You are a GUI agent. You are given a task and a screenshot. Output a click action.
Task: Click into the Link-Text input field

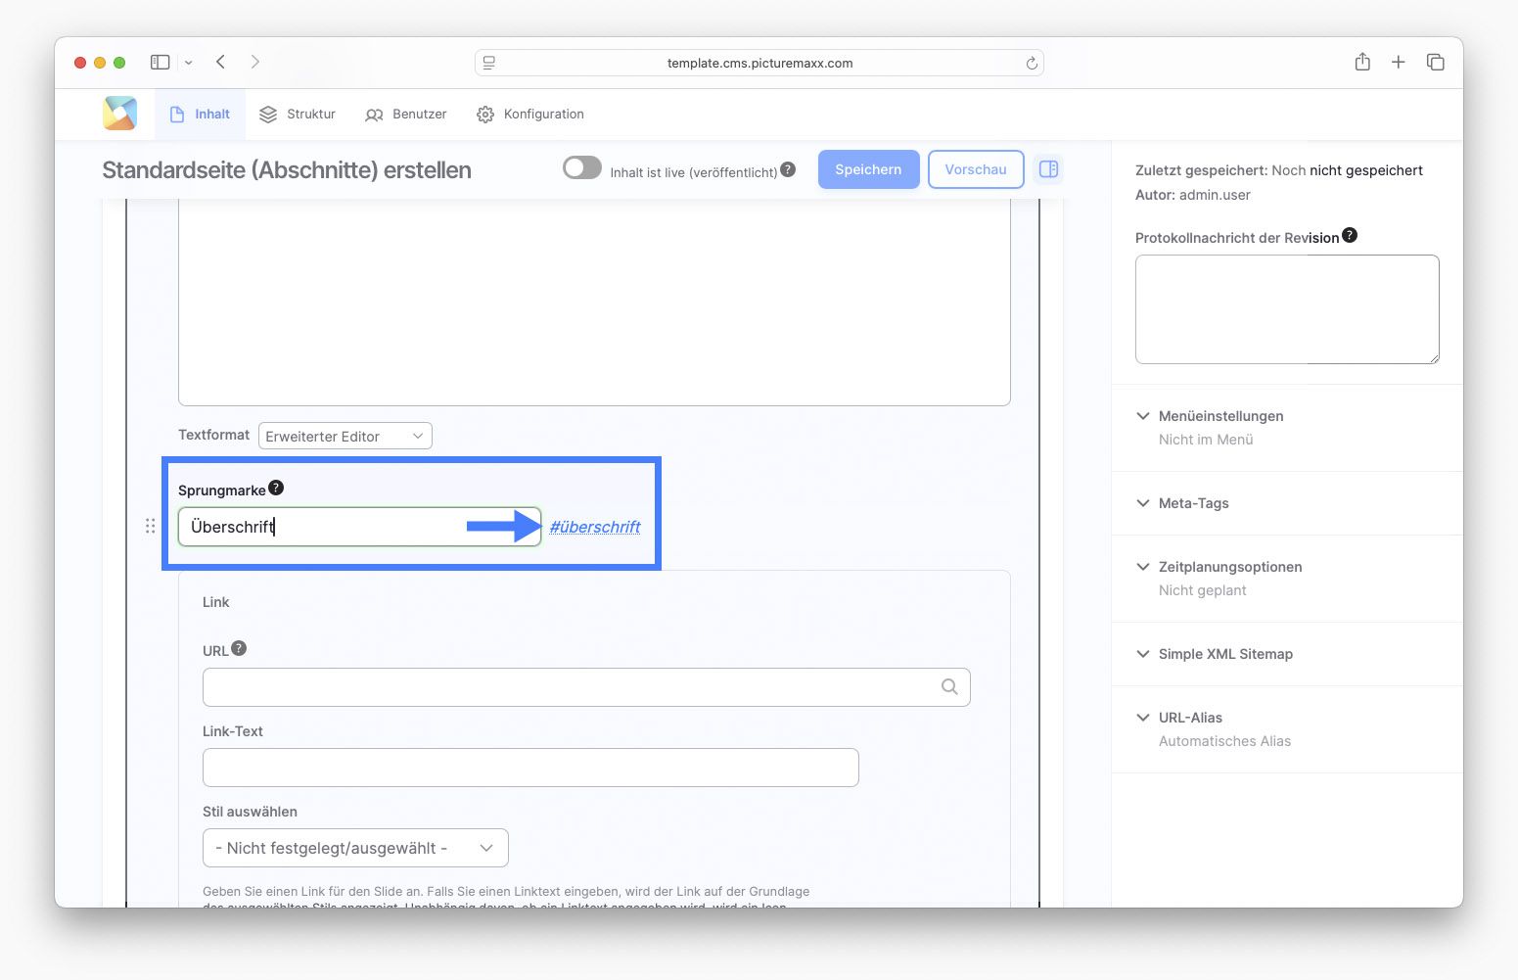click(x=530, y=768)
